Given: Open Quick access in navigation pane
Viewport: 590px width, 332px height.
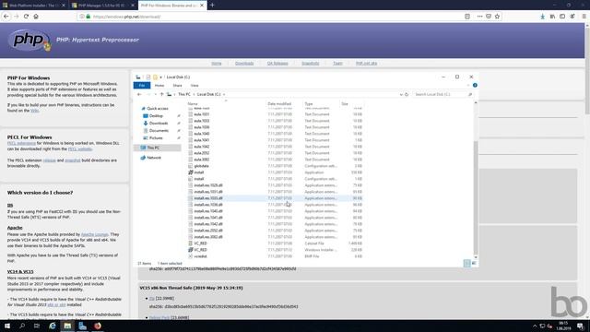Looking at the screenshot, I should [158, 109].
